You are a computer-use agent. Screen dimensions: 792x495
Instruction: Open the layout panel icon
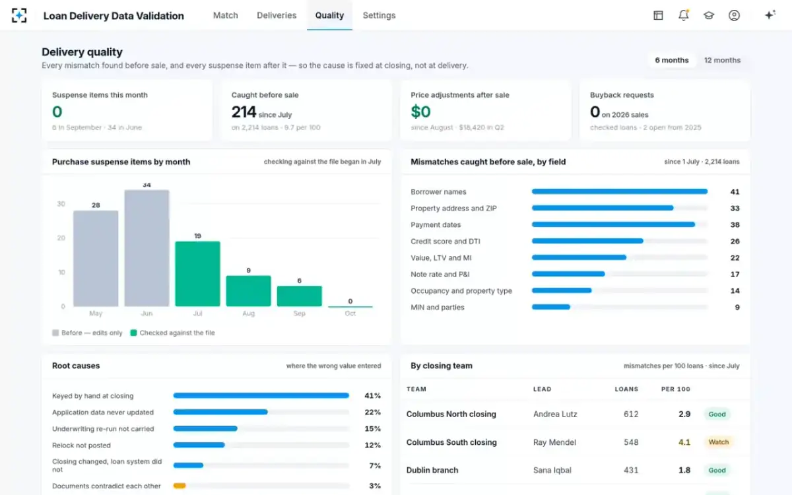coord(658,15)
